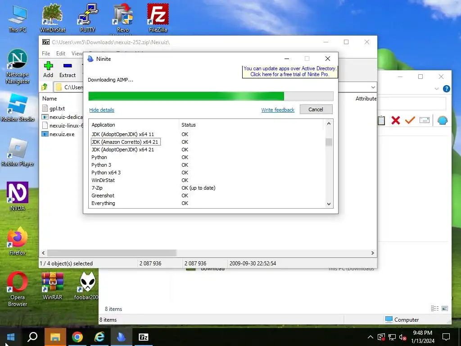Open Netscape Navigator desktop icon
461x346 pixels.
(x=18, y=67)
